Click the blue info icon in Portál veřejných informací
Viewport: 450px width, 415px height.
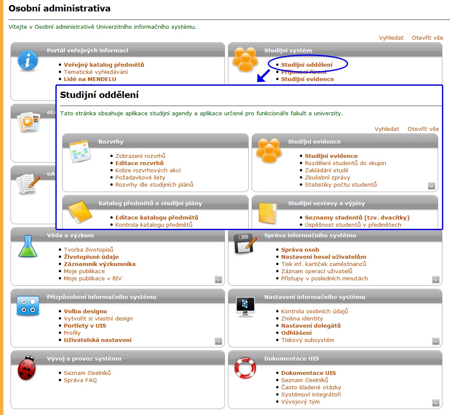pos(27,60)
